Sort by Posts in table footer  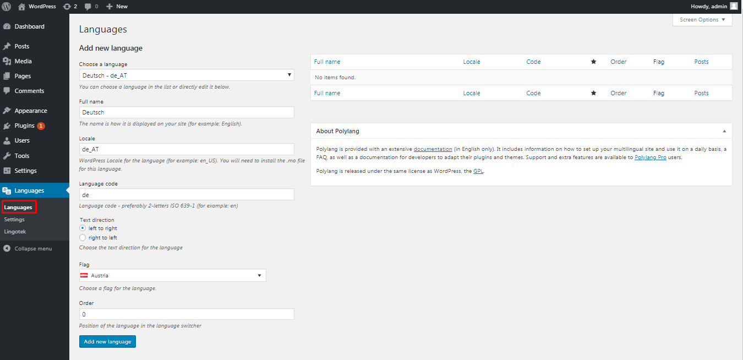pyautogui.click(x=702, y=93)
